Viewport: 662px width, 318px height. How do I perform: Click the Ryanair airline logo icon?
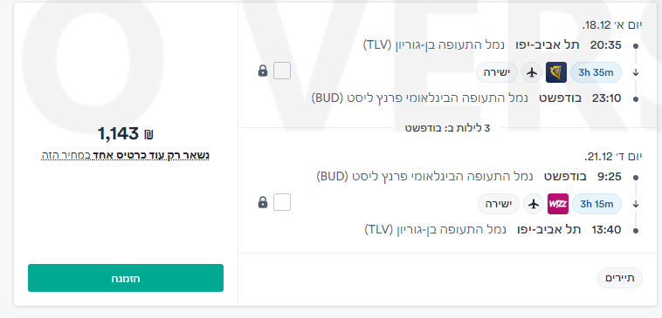[556, 72]
